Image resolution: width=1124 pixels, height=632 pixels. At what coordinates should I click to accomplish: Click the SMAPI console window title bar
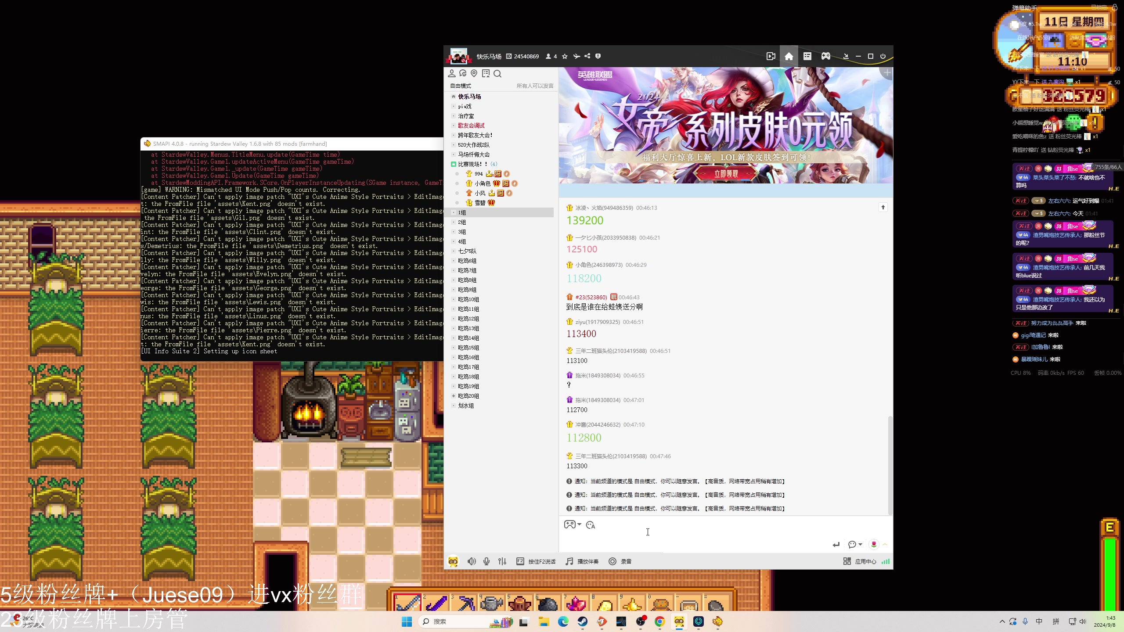(292, 144)
